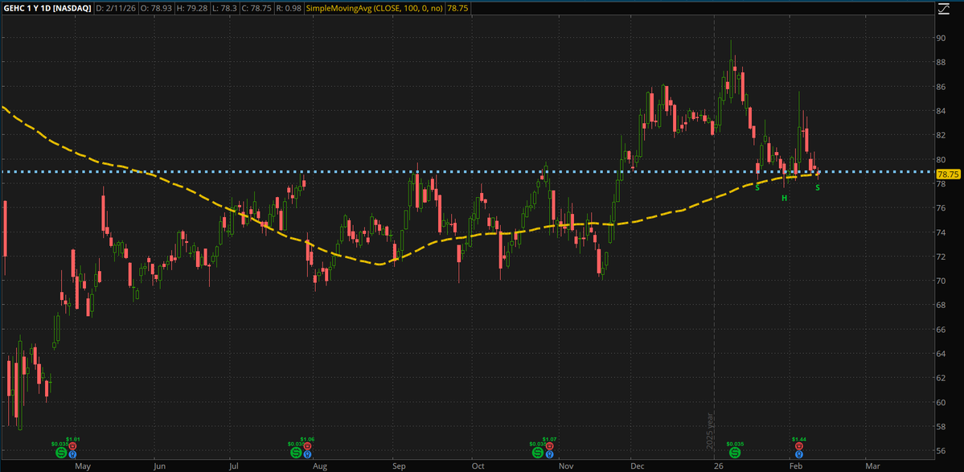Open the green dividend icon before November
The width and height of the screenshot is (964, 472).
(537, 453)
